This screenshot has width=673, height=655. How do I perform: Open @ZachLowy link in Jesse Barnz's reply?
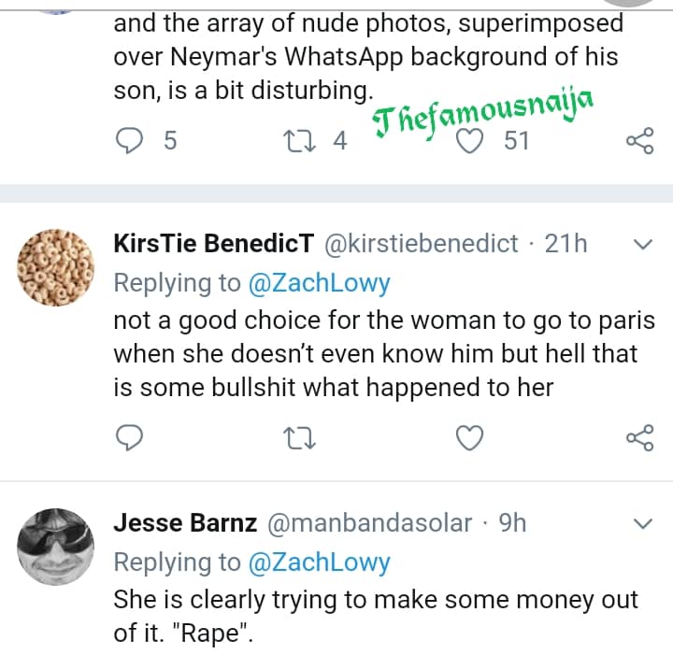click(x=319, y=562)
